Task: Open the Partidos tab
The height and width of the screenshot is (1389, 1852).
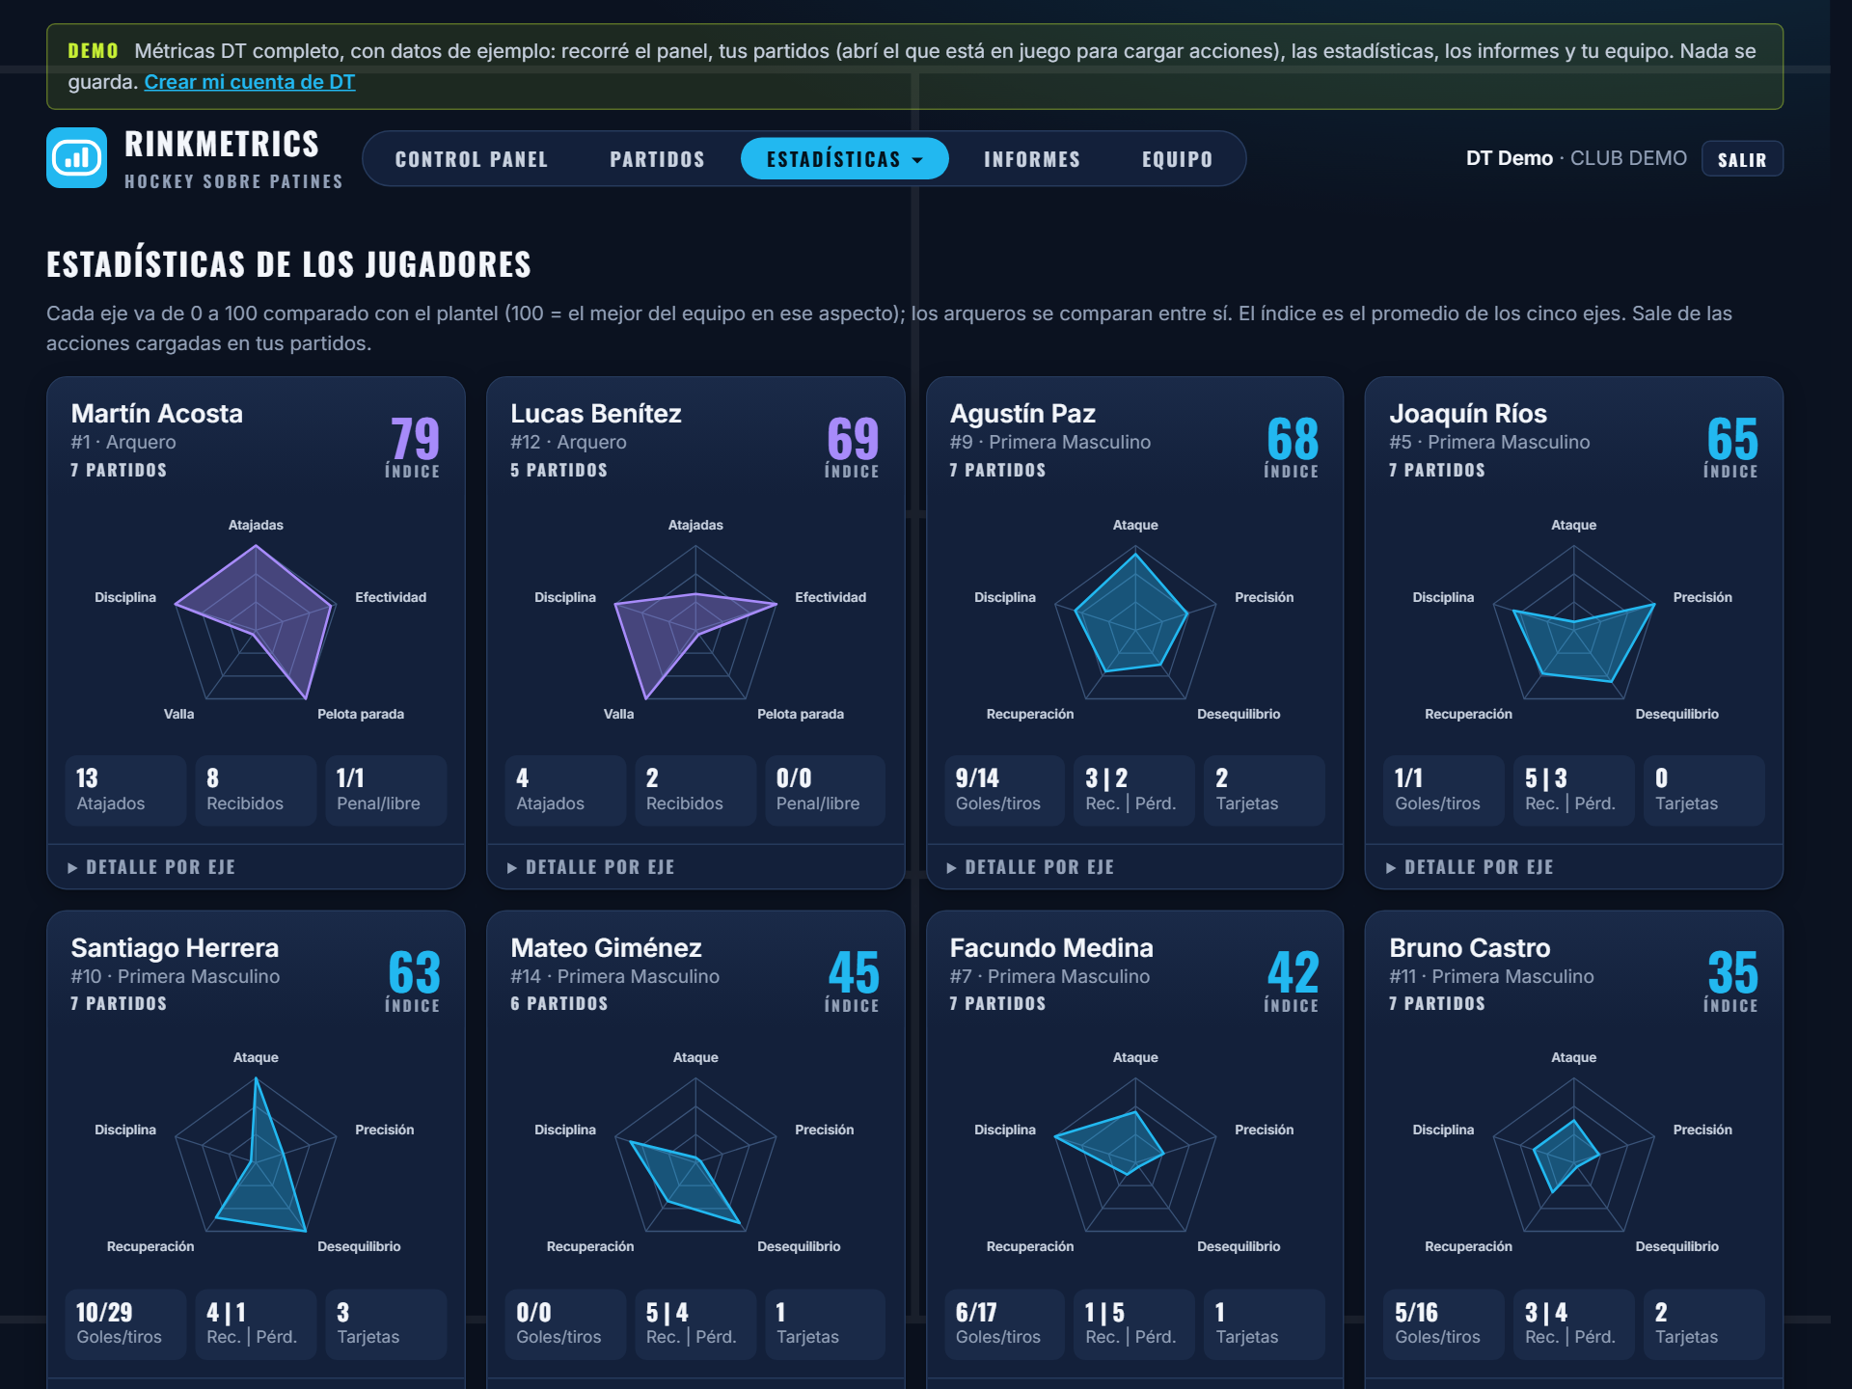Action: coord(657,159)
